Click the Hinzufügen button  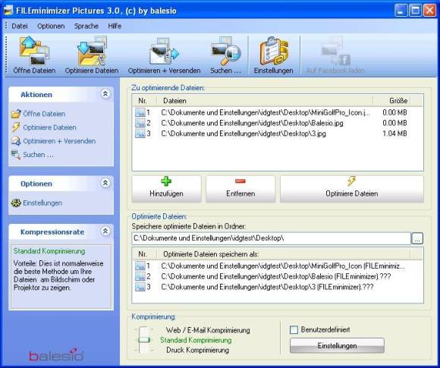point(166,189)
